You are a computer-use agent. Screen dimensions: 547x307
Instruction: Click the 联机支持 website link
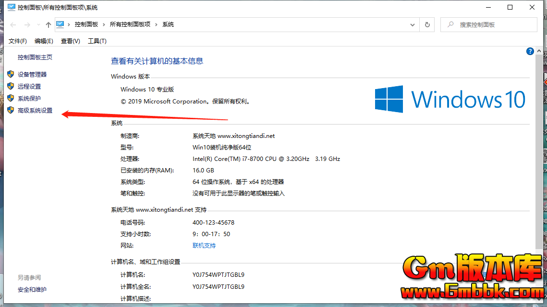pyautogui.click(x=204, y=245)
